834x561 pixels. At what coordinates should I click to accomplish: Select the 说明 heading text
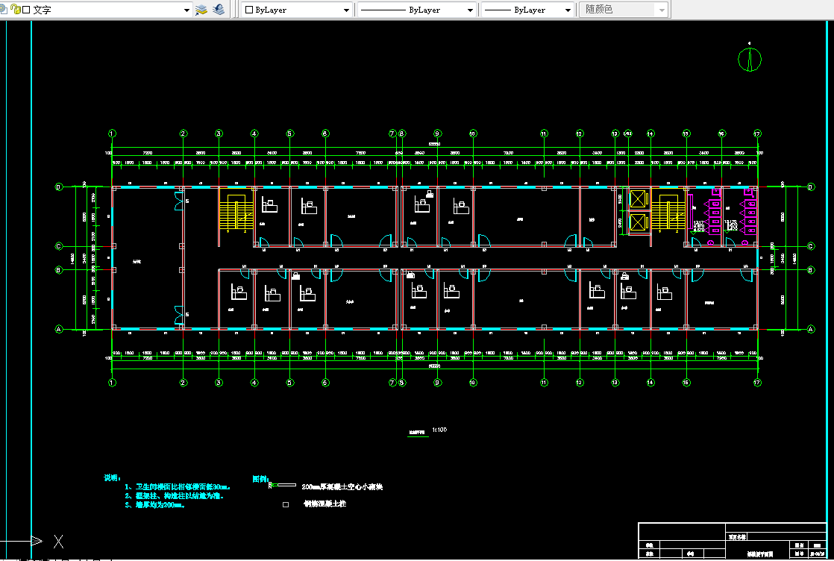tap(112, 478)
